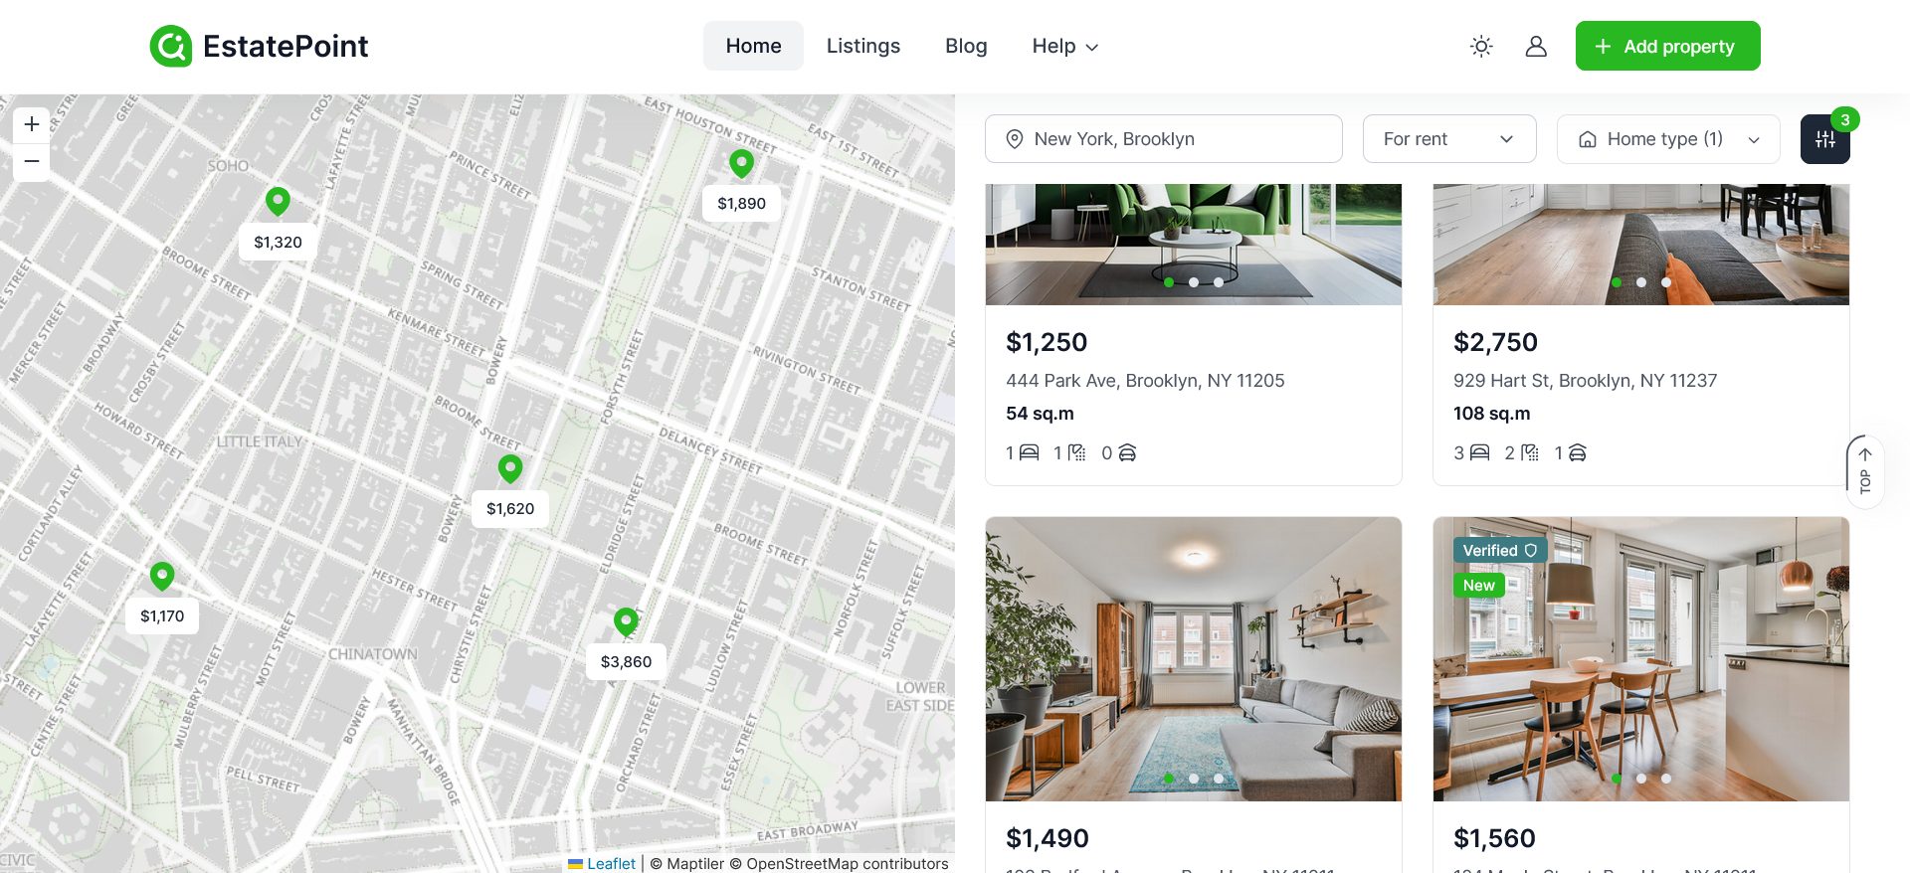Open the $1,560 verified listing photo

(x=1641, y=659)
